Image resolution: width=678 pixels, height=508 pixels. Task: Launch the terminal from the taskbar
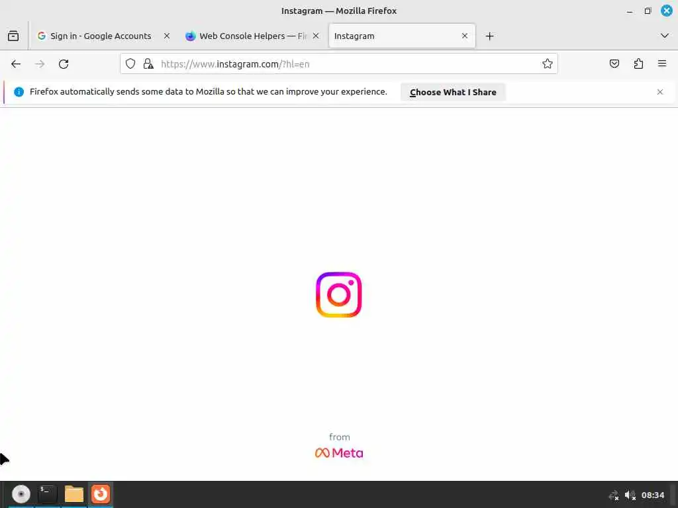(x=48, y=494)
